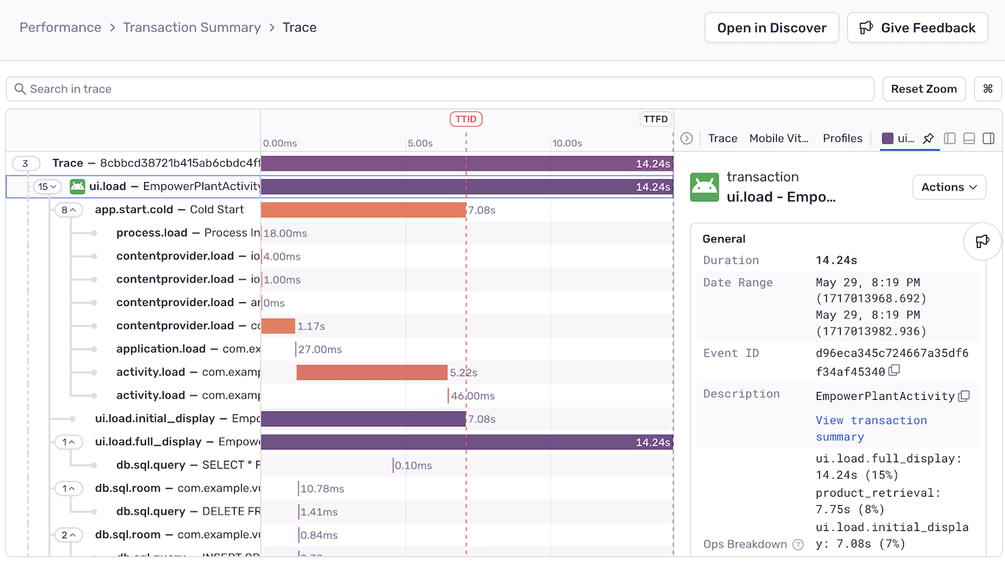The image size is (1005, 564).
Task: Dock the drawer to the bottom
Action: click(x=968, y=138)
